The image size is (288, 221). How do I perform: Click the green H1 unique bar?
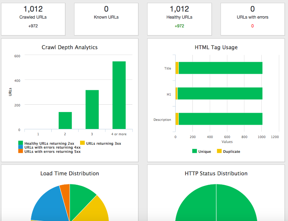[220, 93]
